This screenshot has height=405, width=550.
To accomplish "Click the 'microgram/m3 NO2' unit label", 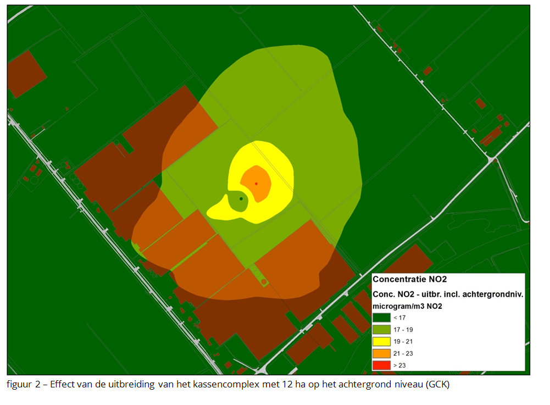I will point(407,307).
